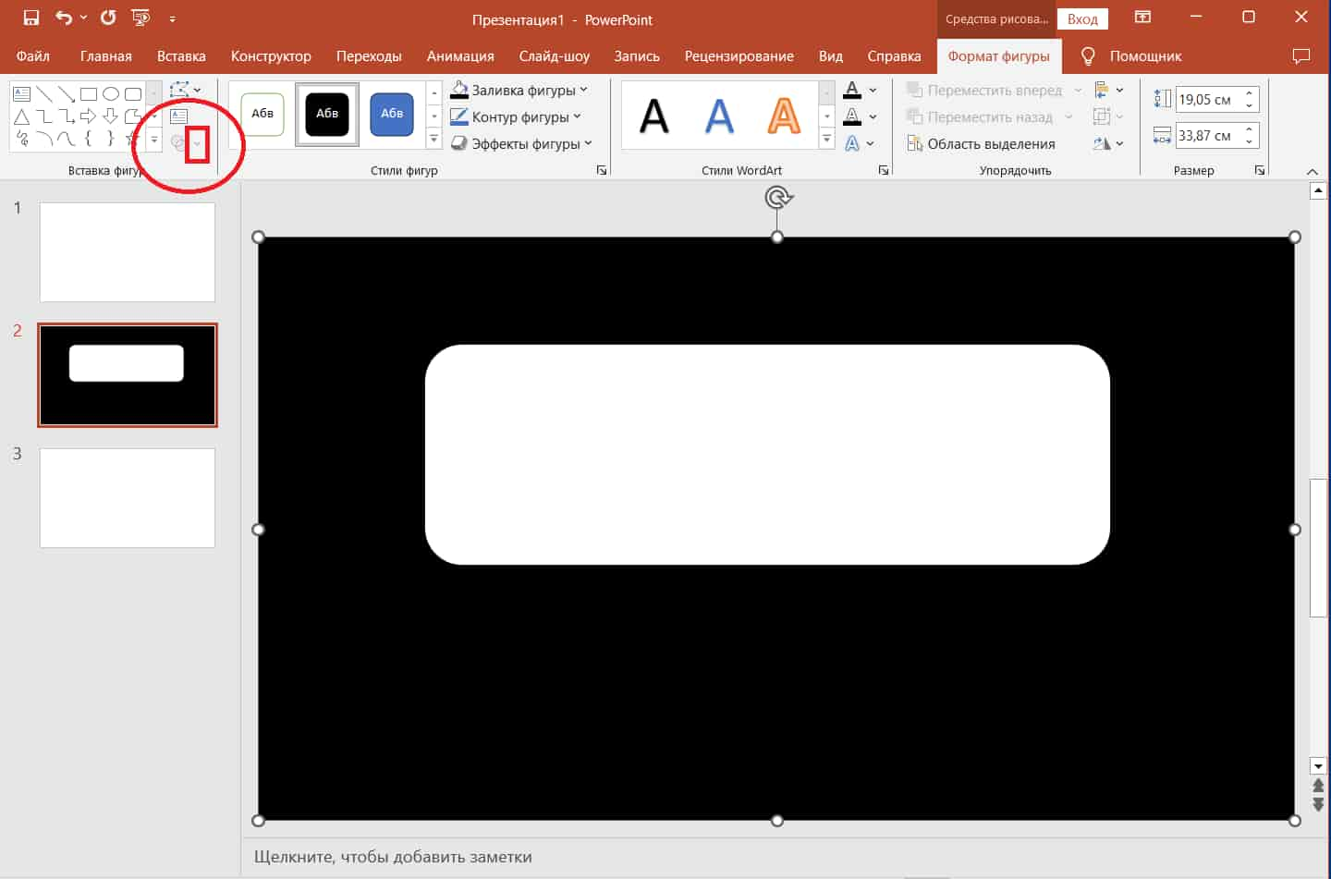Open the Размер group dialog launcher
The image size is (1331, 879).
click(x=1259, y=170)
